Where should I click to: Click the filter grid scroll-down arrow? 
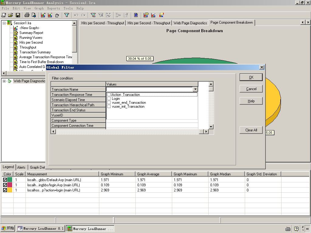[211, 127]
